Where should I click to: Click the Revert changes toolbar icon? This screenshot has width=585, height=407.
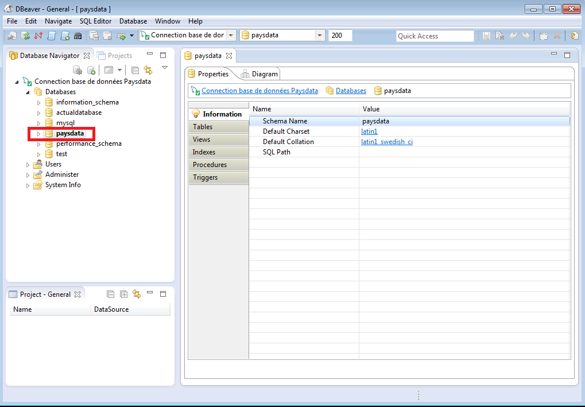[x=499, y=36]
